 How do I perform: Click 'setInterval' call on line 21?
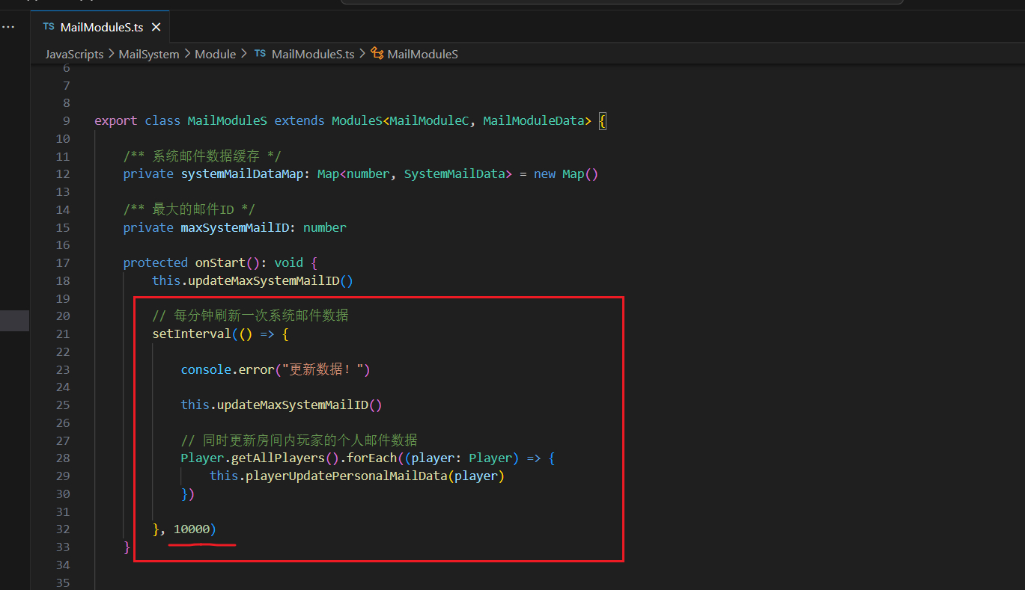pos(192,334)
